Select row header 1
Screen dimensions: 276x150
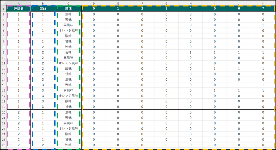click(3, 8)
